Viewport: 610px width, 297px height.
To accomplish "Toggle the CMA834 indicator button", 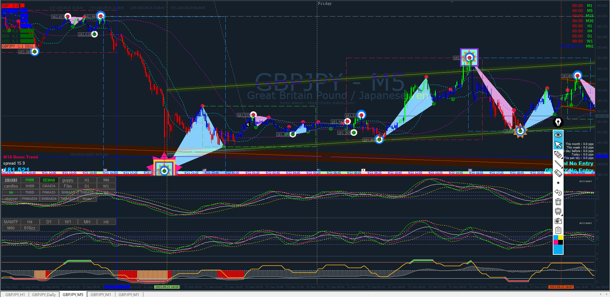I will 49,186.
